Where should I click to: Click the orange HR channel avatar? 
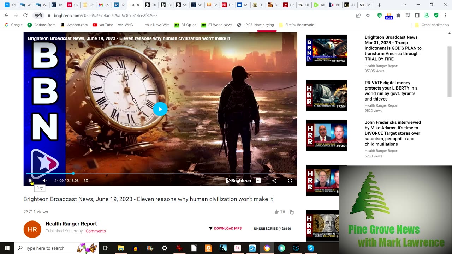click(x=32, y=229)
